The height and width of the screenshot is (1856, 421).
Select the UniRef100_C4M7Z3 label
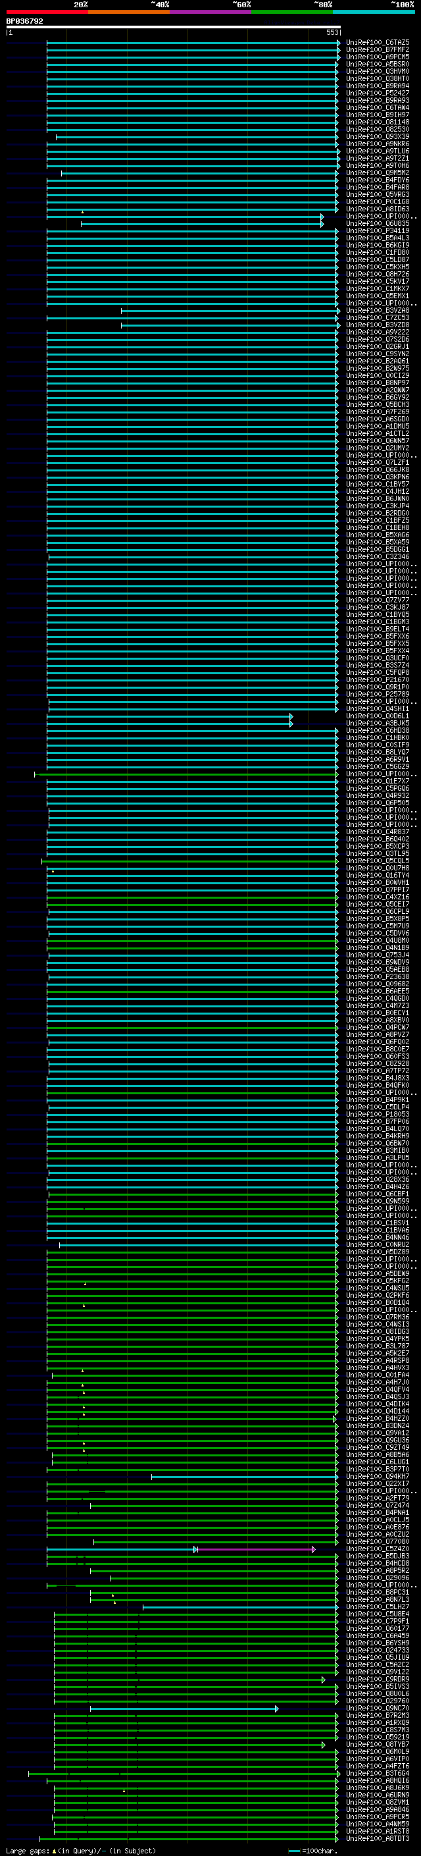click(377, 1006)
